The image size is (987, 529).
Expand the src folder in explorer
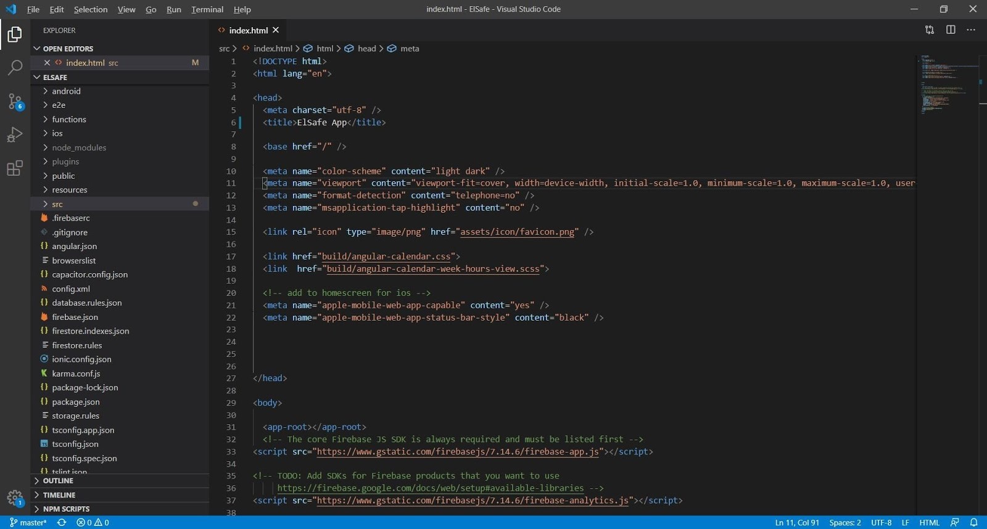click(57, 204)
